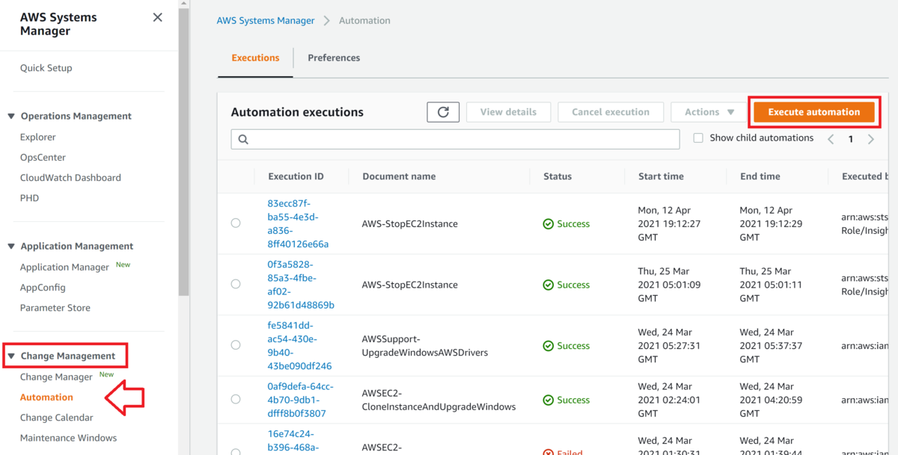Open Explorer in sidebar

(x=38, y=137)
